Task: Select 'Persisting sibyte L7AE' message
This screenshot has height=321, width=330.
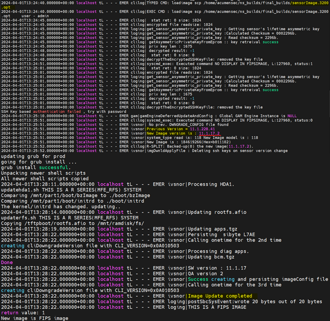Action: (222, 235)
